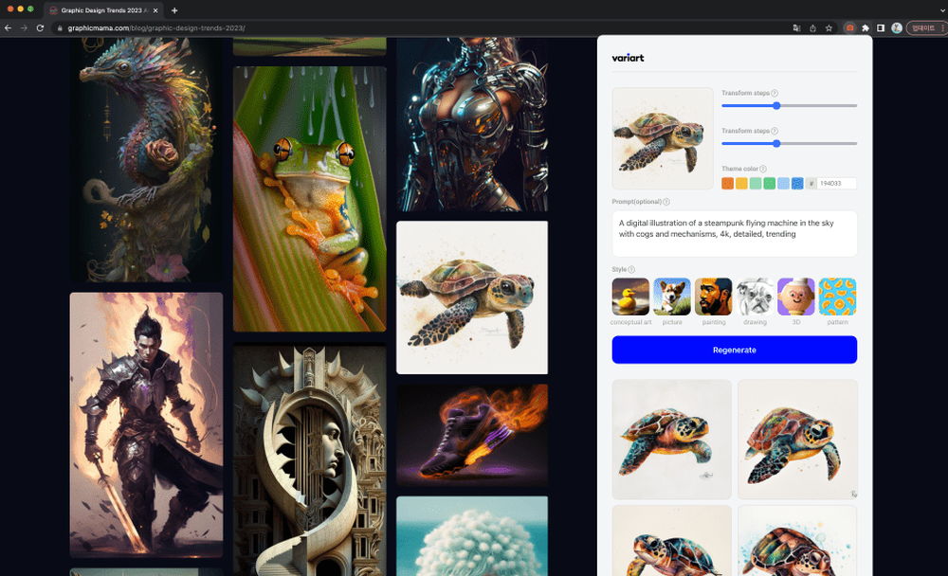Click the share icon in the address bar
The width and height of the screenshot is (948, 576).
pos(812,27)
